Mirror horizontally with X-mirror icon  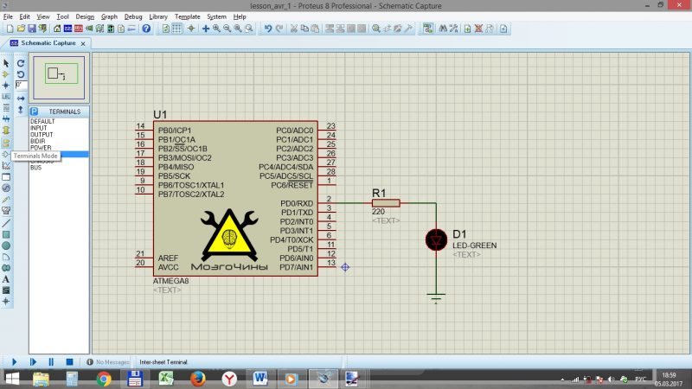click(x=21, y=99)
